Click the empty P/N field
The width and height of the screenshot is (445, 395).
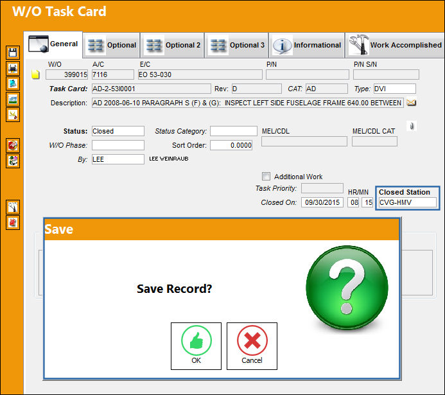coord(308,75)
